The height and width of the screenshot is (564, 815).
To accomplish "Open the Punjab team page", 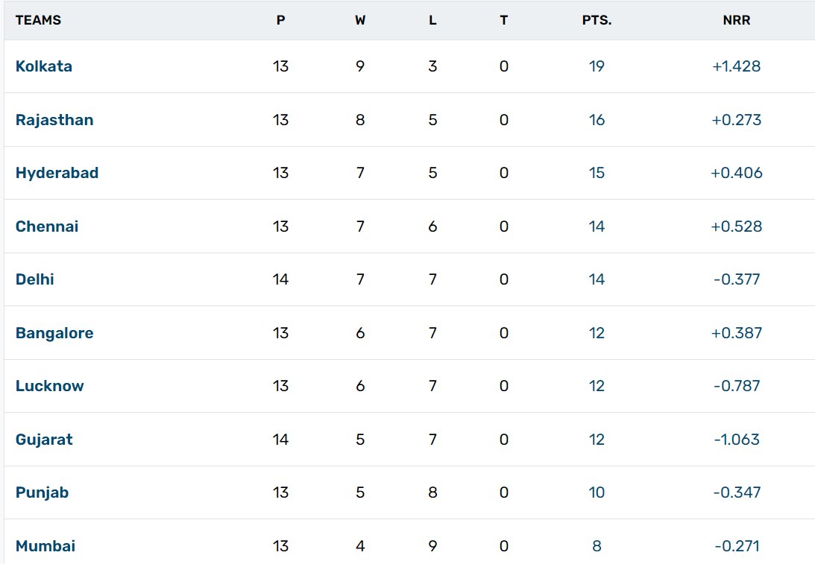I will point(42,492).
